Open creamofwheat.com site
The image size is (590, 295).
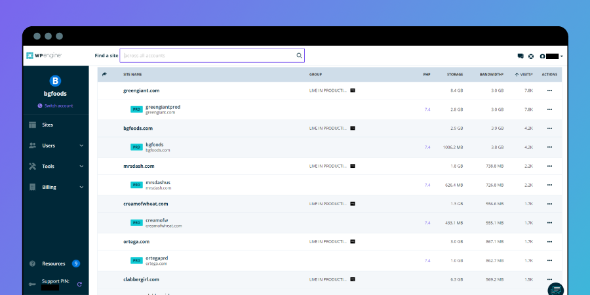point(146,204)
